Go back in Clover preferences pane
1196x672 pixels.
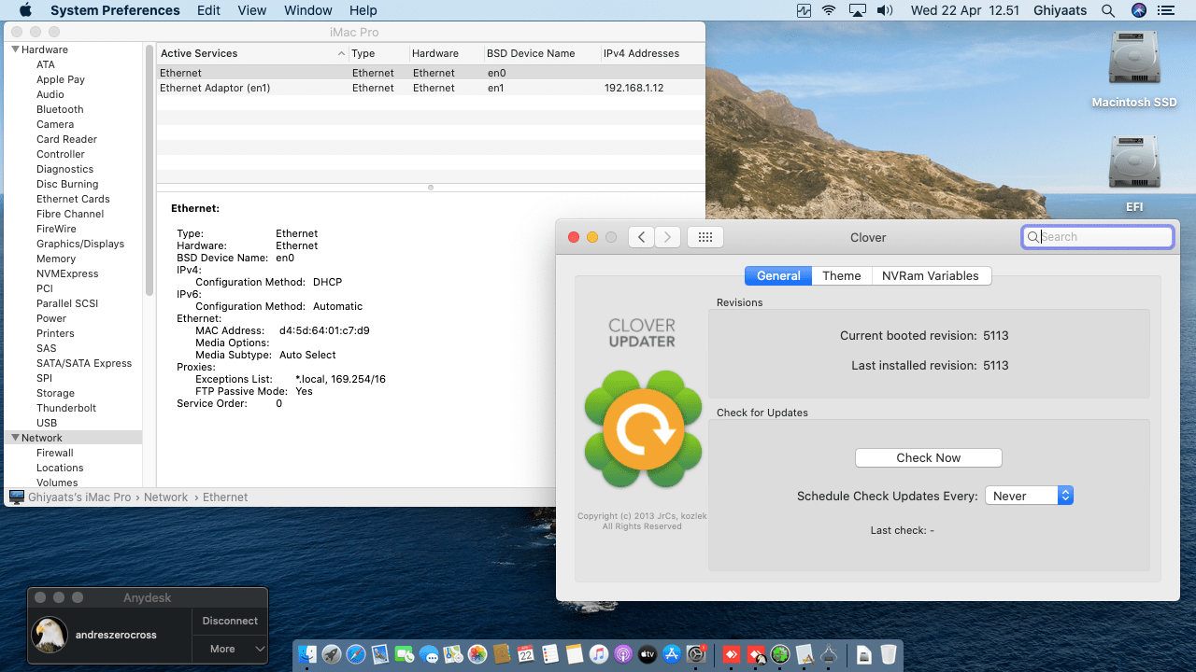click(641, 237)
